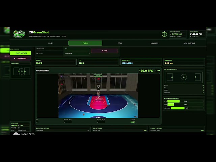Click the Ball detection count row
Image resolution: width=216 pixels, height=162 pixels.
[x=184, y=88]
